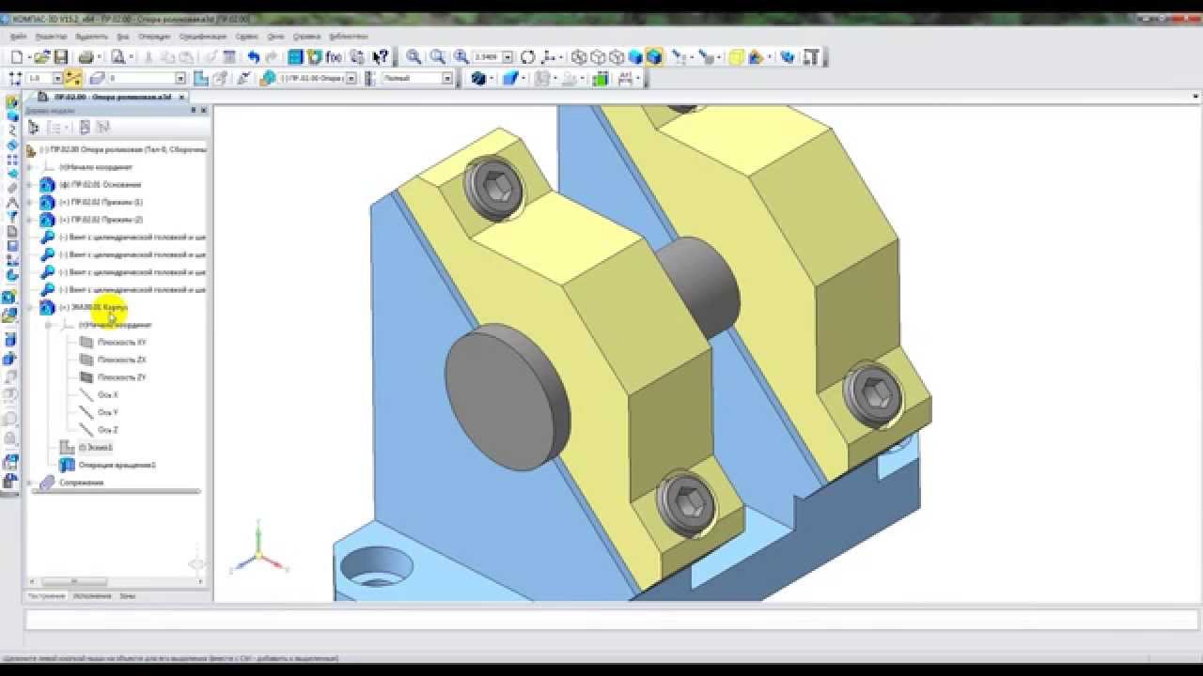Image resolution: width=1203 pixels, height=676 pixels.
Task: Open the ПР.02.00 Опора assembly dropdown
Action: tap(352, 79)
